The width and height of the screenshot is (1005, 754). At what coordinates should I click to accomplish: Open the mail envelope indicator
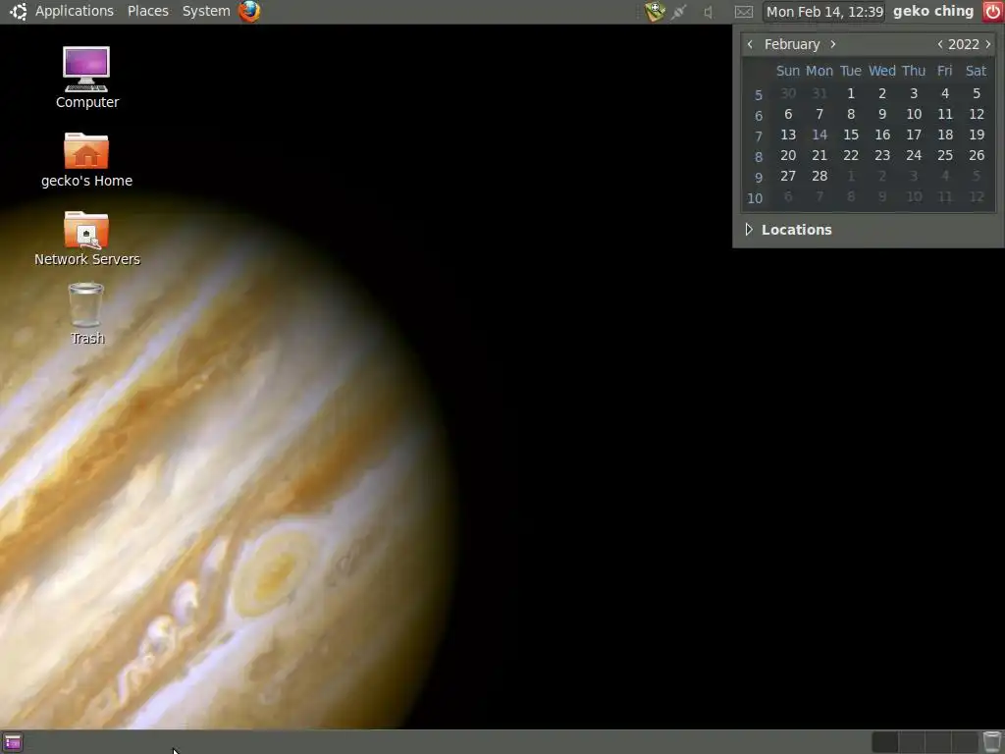click(x=744, y=12)
